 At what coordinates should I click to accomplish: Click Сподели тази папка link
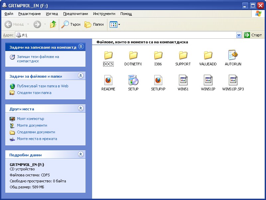[34, 93]
